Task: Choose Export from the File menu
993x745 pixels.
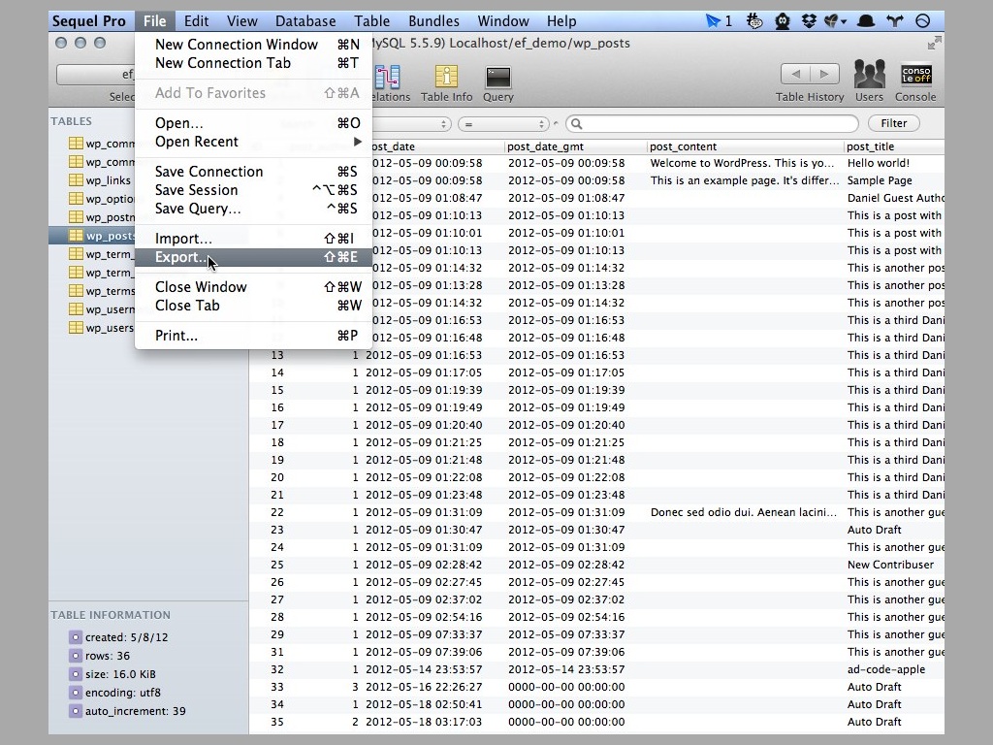Action: coord(254,256)
